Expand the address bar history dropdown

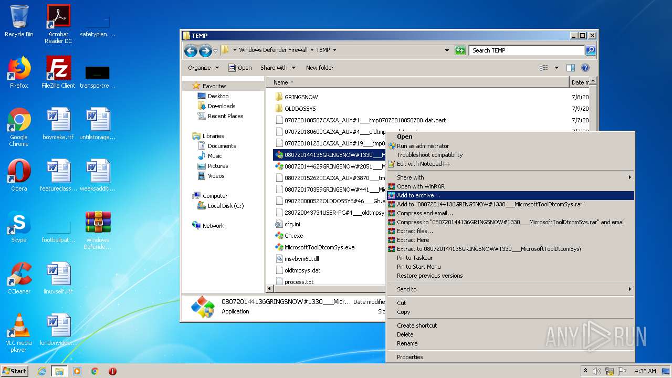[447, 50]
